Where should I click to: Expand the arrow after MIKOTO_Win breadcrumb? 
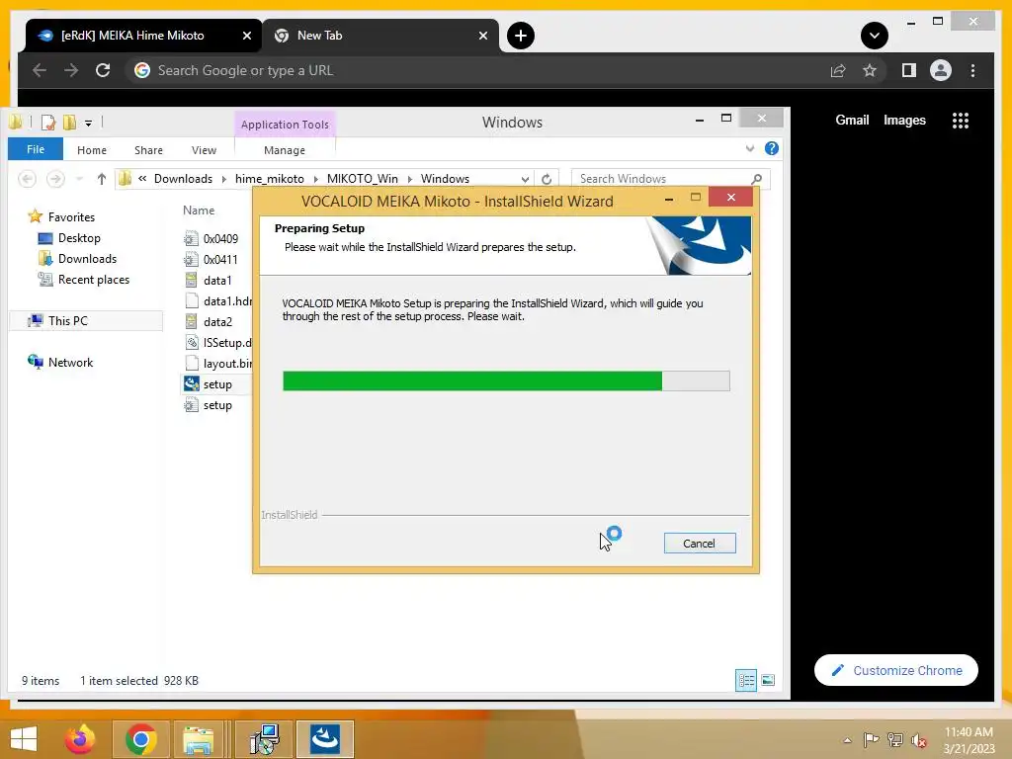pyautogui.click(x=410, y=179)
